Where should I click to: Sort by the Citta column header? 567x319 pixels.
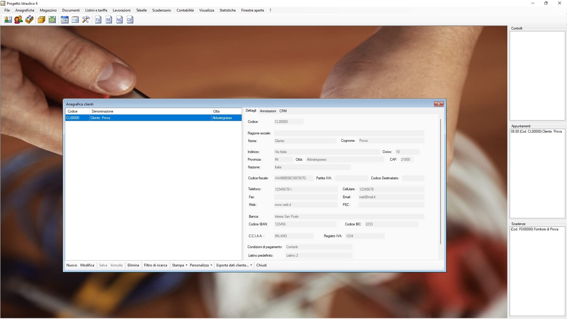pos(227,111)
